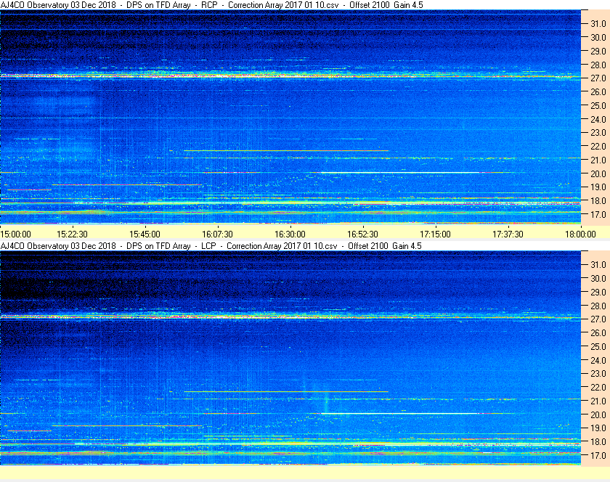
Task: Click the 21.0 frequency label, LCP plot
Action: (x=598, y=401)
